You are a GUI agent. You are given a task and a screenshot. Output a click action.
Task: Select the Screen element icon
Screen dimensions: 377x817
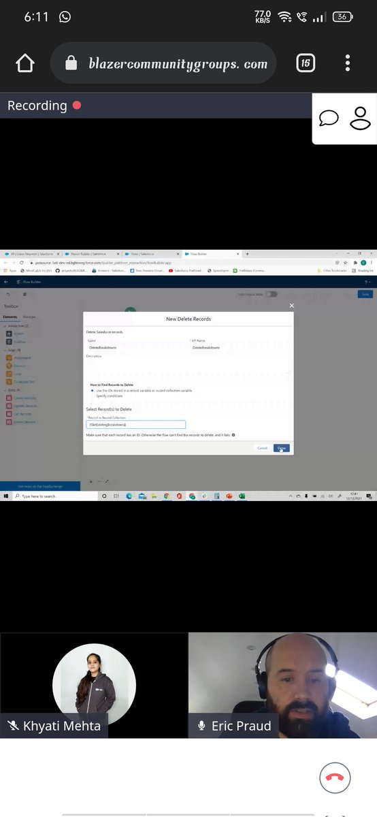[x=9, y=334]
